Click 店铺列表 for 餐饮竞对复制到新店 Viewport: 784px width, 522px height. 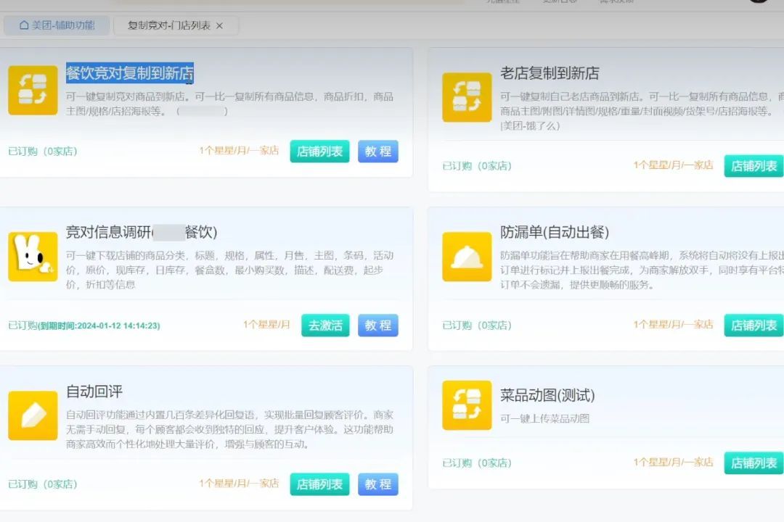click(x=319, y=152)
